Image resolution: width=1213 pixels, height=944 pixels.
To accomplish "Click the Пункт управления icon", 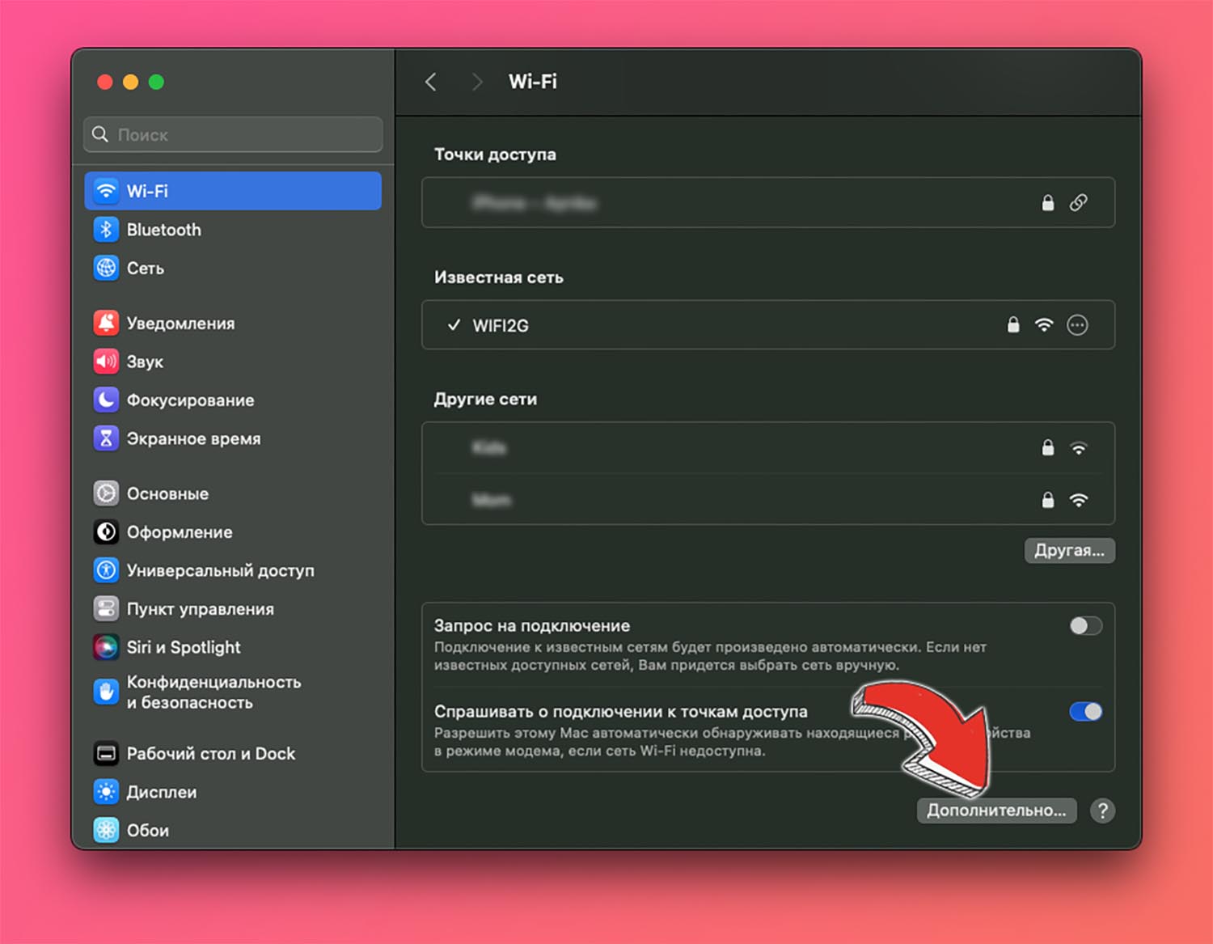I will (106, 608).
